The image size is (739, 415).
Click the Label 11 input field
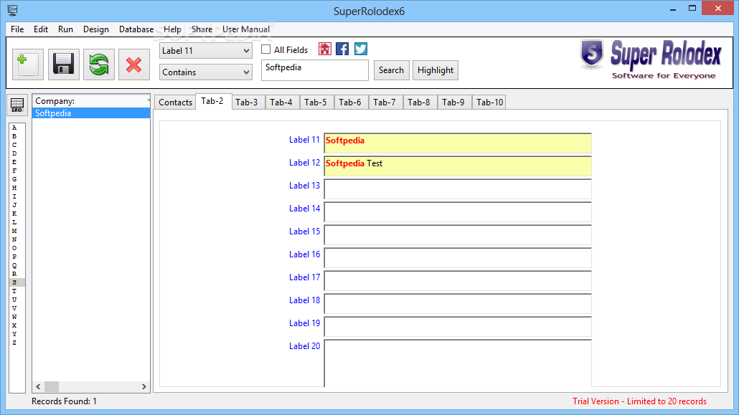click(458, 143)
